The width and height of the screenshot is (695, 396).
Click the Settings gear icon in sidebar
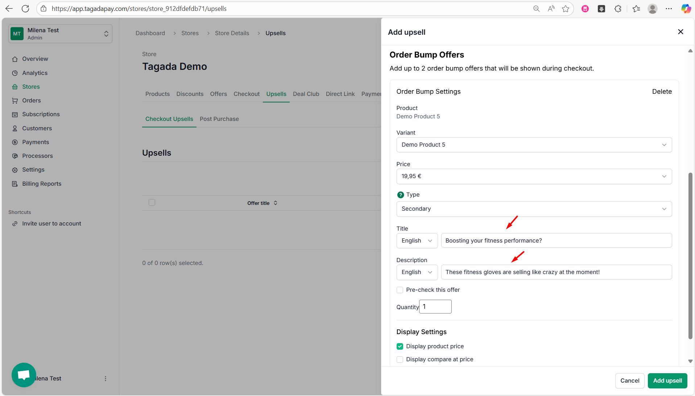point(15,170)
